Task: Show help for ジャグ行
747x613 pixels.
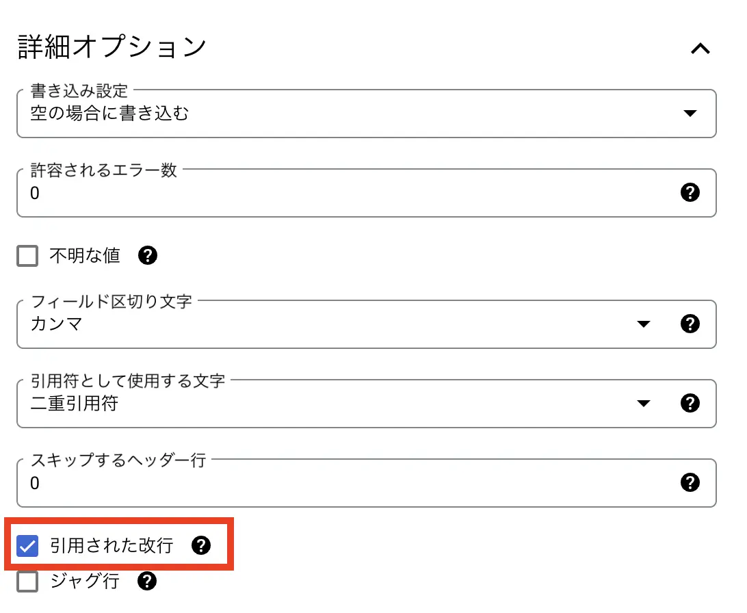Action: 146,581
